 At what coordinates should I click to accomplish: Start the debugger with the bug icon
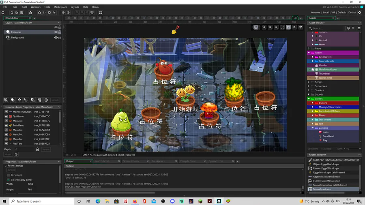pyautogui.click(x=39, y=13)
